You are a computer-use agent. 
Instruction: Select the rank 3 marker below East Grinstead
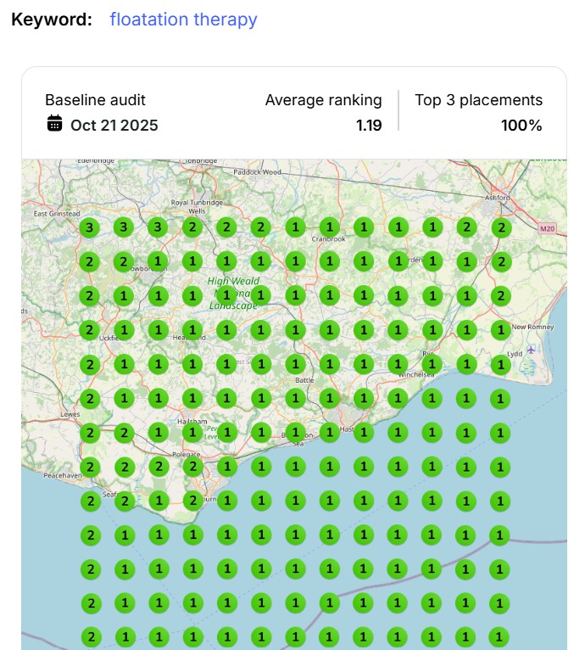89,227
